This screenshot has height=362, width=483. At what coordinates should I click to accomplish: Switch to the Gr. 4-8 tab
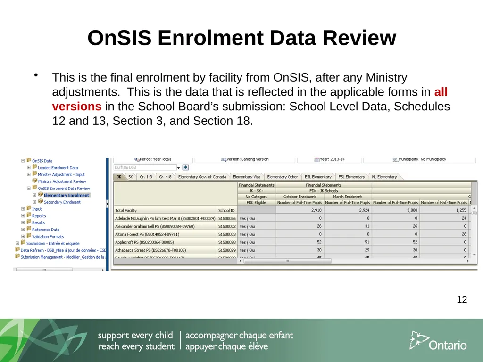pos(165,177)
